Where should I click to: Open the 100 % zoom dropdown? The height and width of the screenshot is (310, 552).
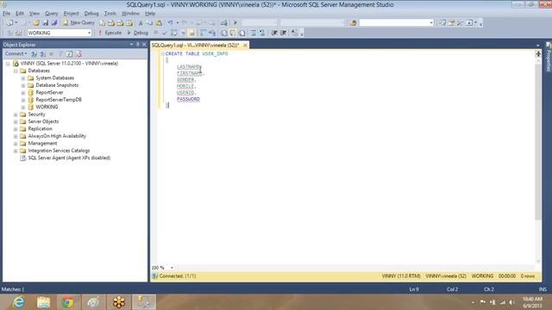pyautogui.click(x=172, y=268)
